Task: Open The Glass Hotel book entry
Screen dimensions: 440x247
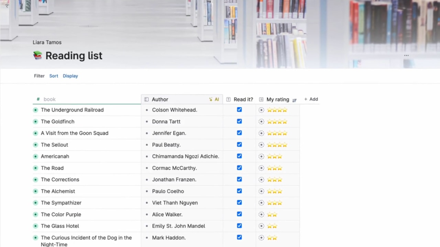Action: (x=60, y=226)
